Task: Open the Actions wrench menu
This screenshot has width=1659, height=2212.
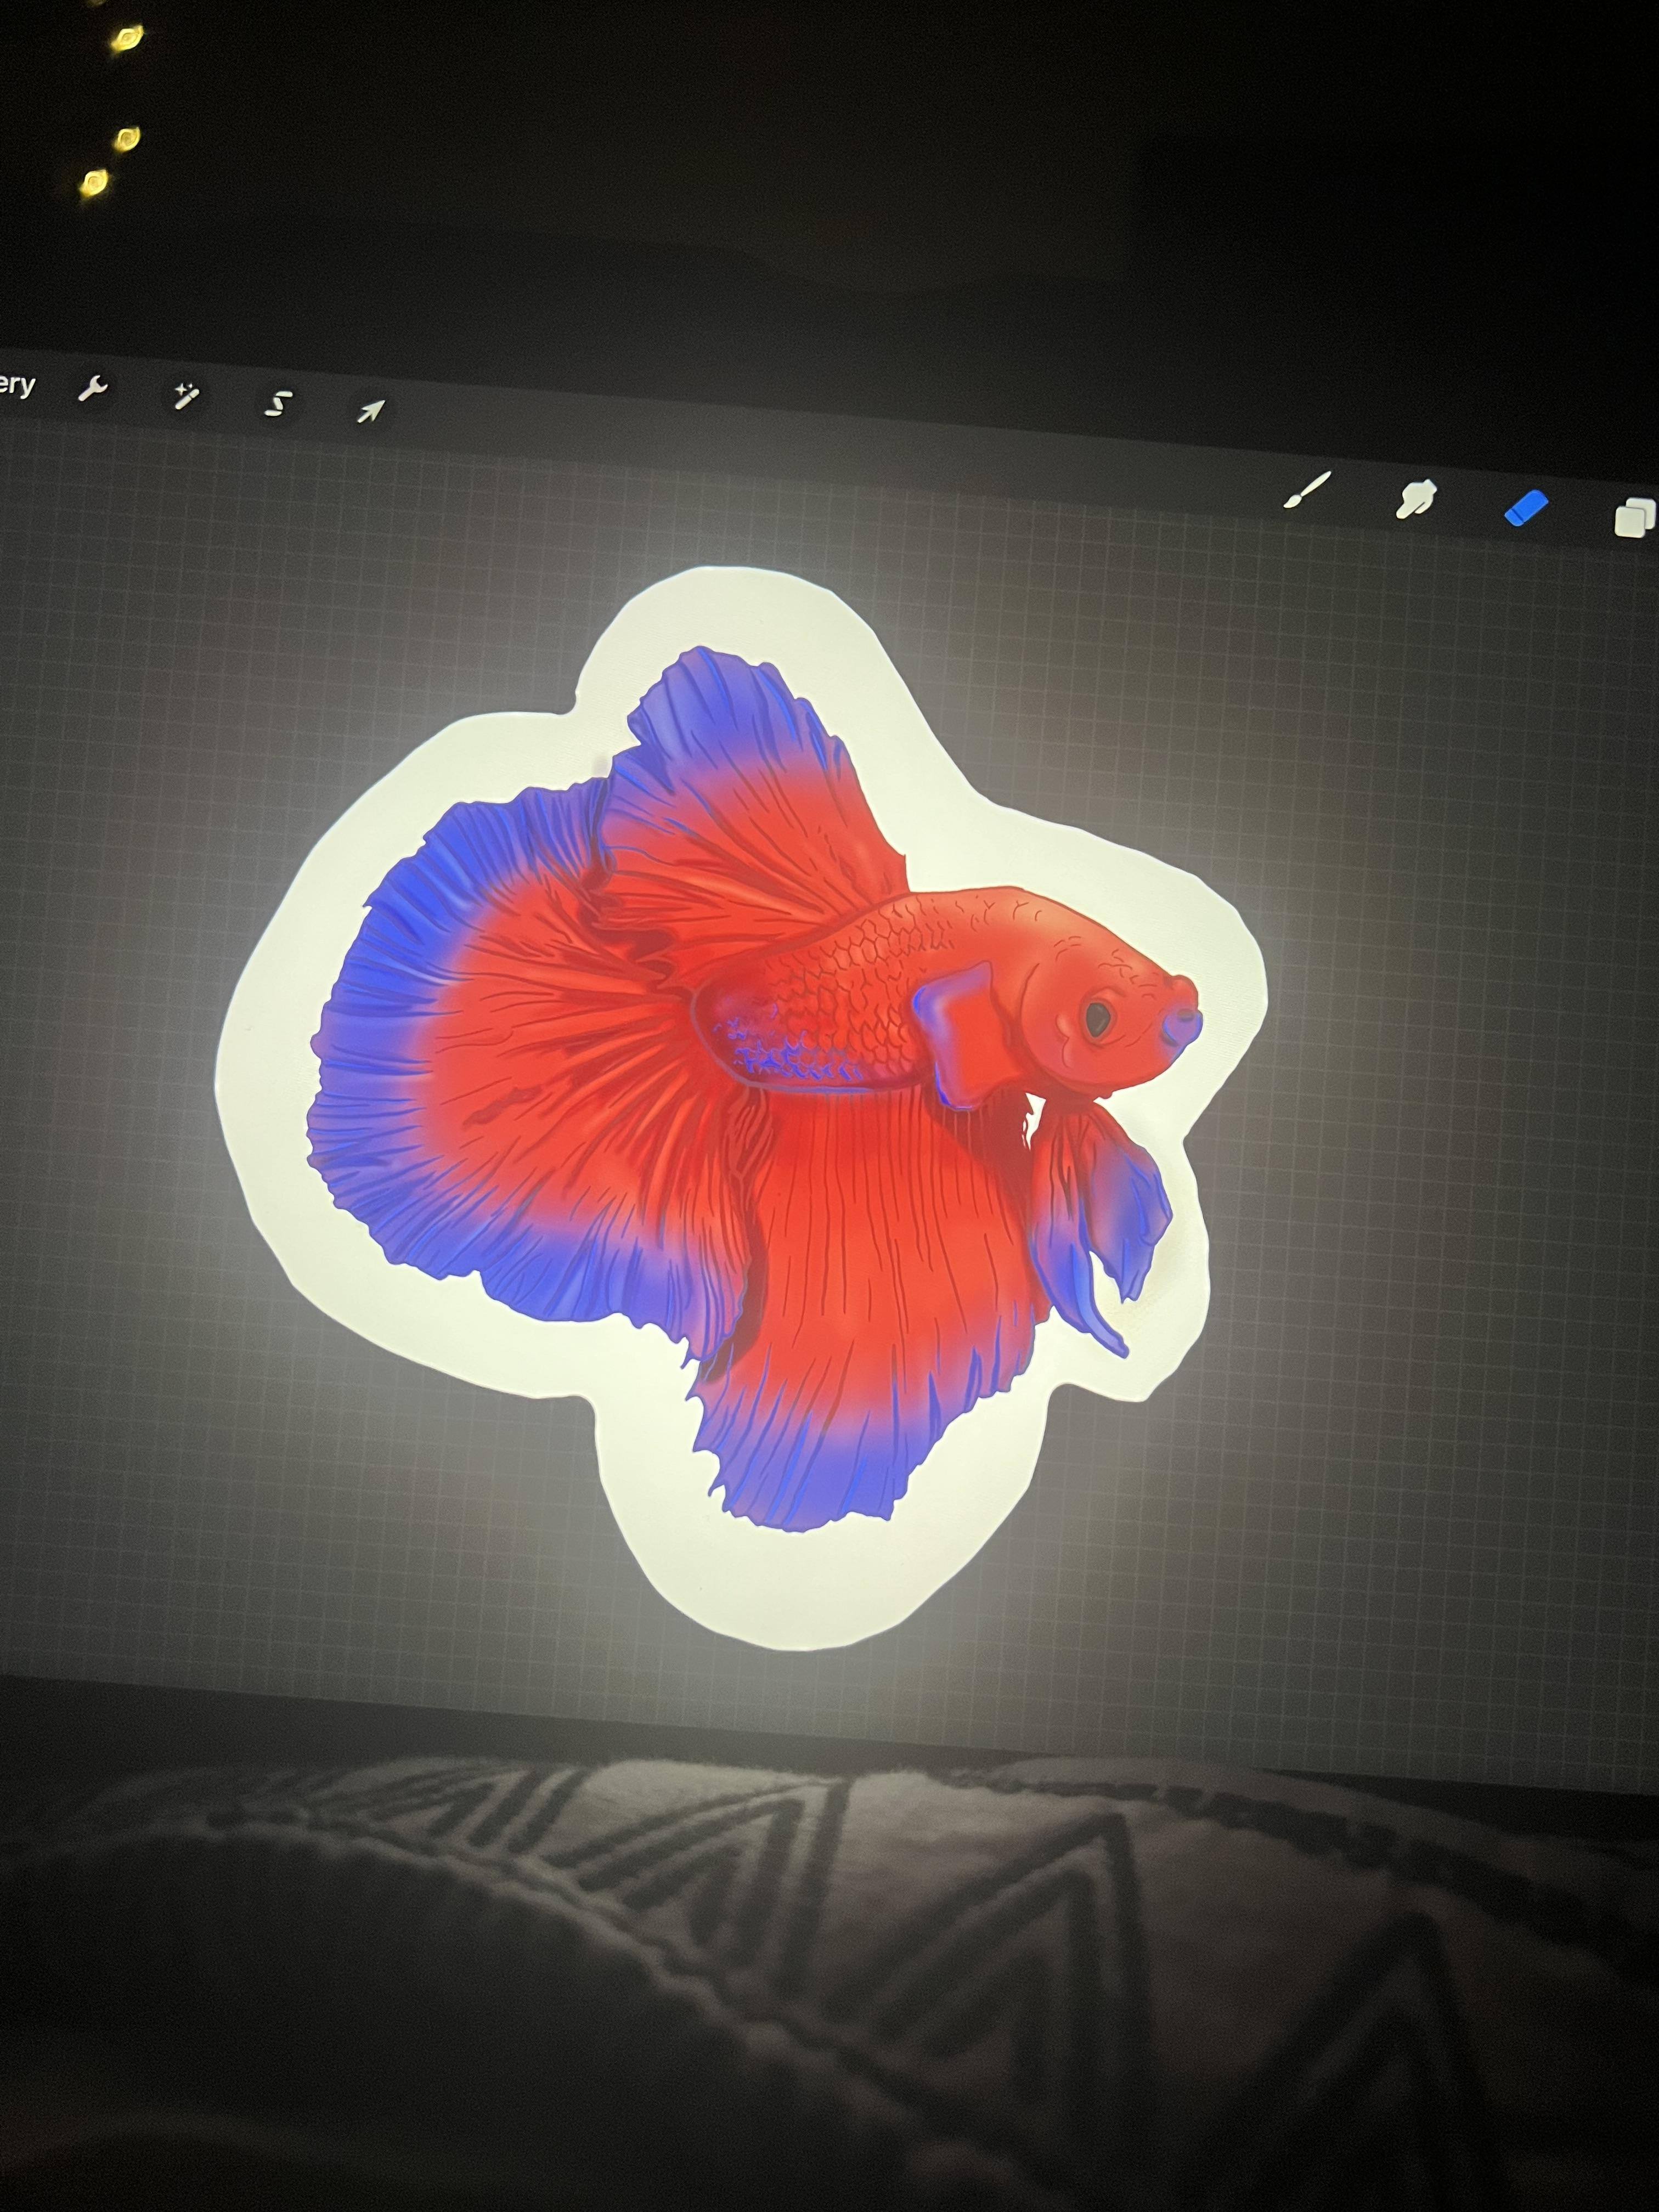Action: tap(93, 389)
